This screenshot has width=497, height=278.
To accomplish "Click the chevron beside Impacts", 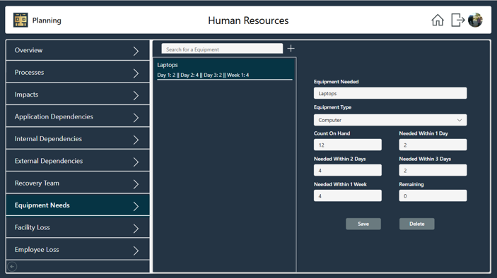I will [x=136, y=95].
